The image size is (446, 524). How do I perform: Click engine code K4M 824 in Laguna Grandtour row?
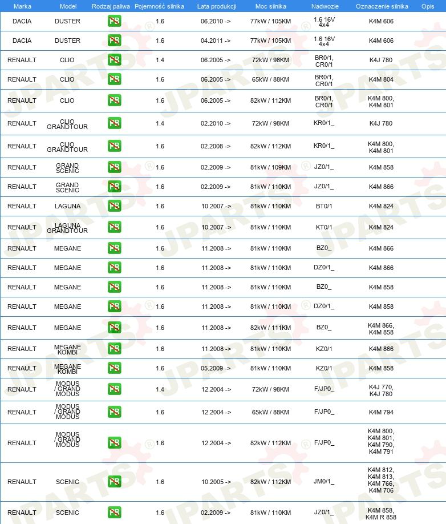point(381,227)
